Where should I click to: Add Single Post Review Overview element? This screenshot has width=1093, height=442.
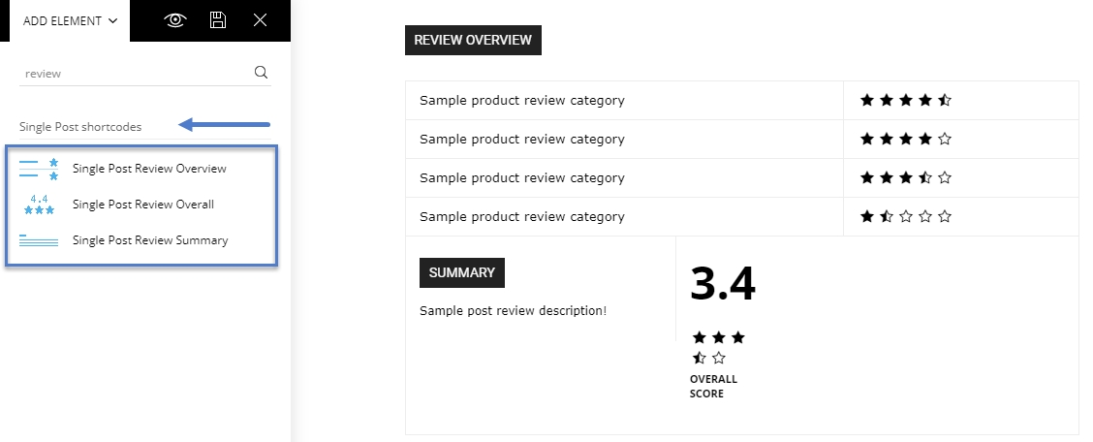click(x=149, y=169)
